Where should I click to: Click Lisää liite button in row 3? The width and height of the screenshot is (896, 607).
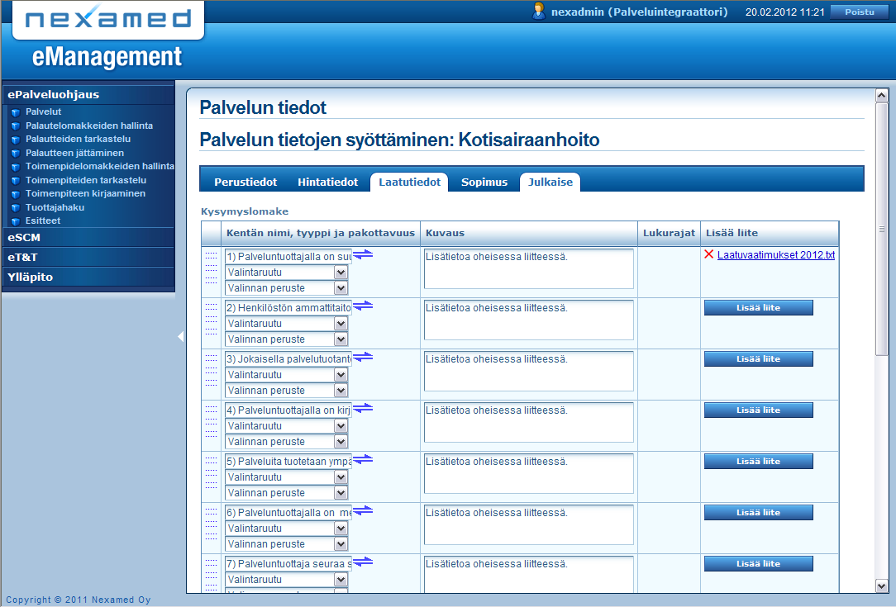coord(758,359)
